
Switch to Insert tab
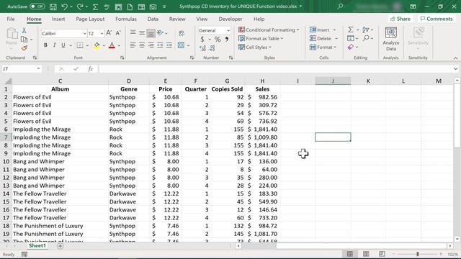58,19
